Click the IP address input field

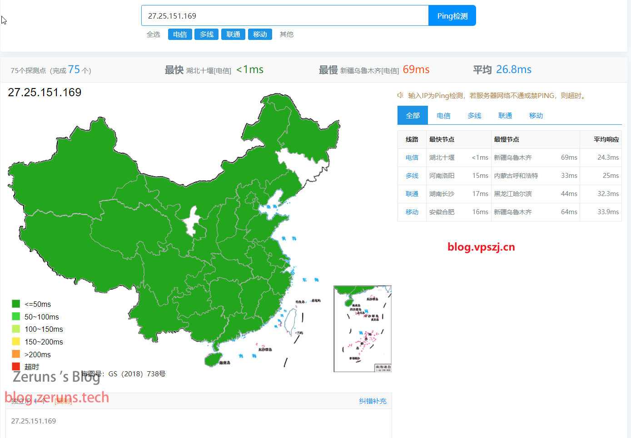[x=285, y=16]
